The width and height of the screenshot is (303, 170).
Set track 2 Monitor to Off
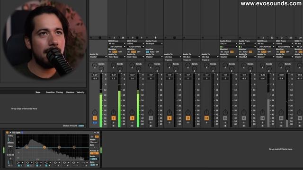pyautogui.click(x=120, y=51)
